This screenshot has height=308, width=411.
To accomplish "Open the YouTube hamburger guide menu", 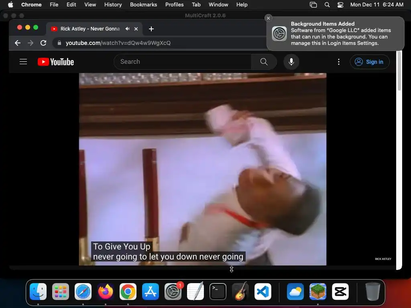I will pyautogui.click(x=23, y=62).
